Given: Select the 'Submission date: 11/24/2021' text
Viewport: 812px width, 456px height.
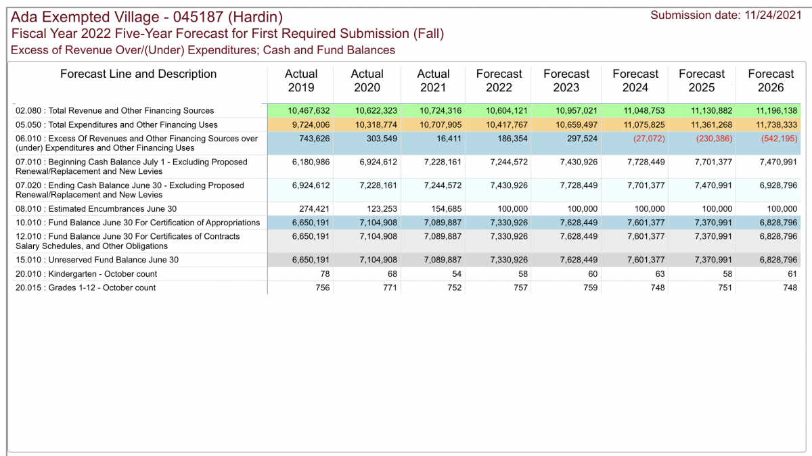Looking at the screenshot, I should coord(726,15).
